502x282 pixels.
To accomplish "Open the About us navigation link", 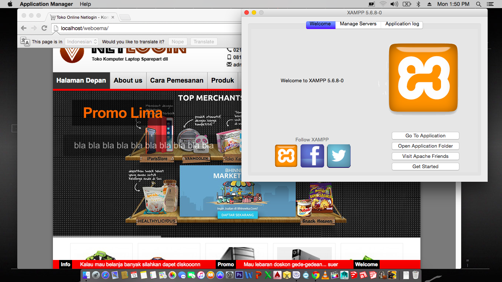I will pyautogui.click(x=128, y=80).
